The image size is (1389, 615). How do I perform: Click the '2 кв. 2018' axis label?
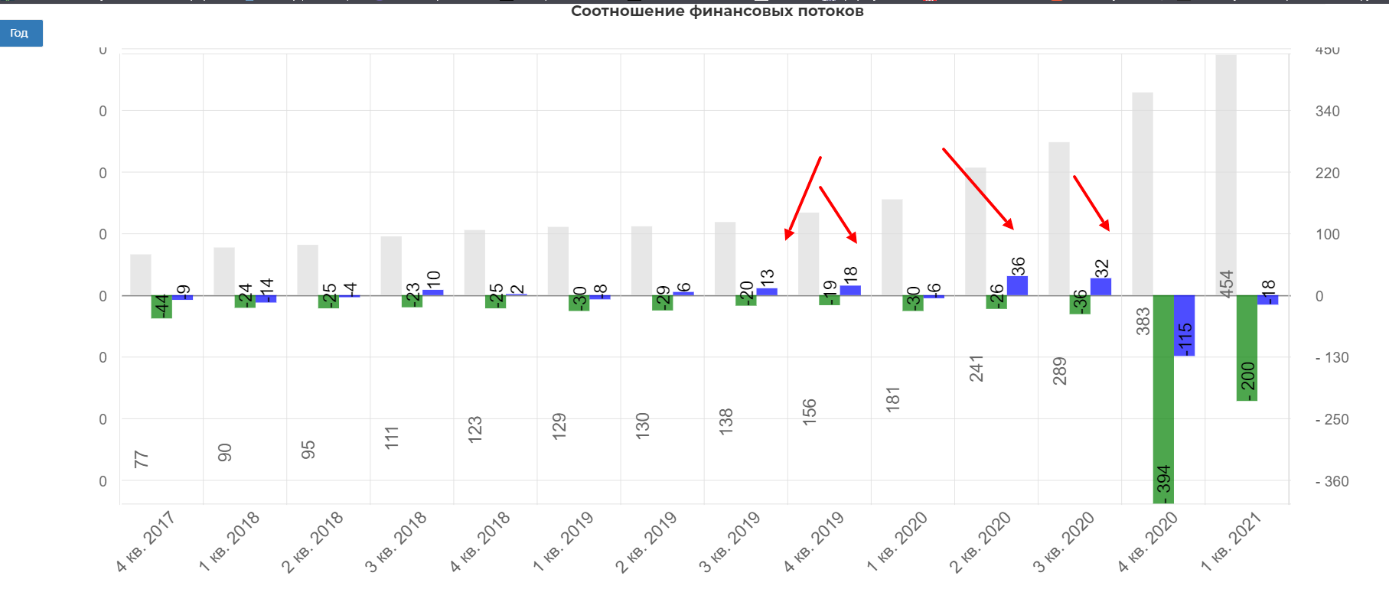pos(312,542)
